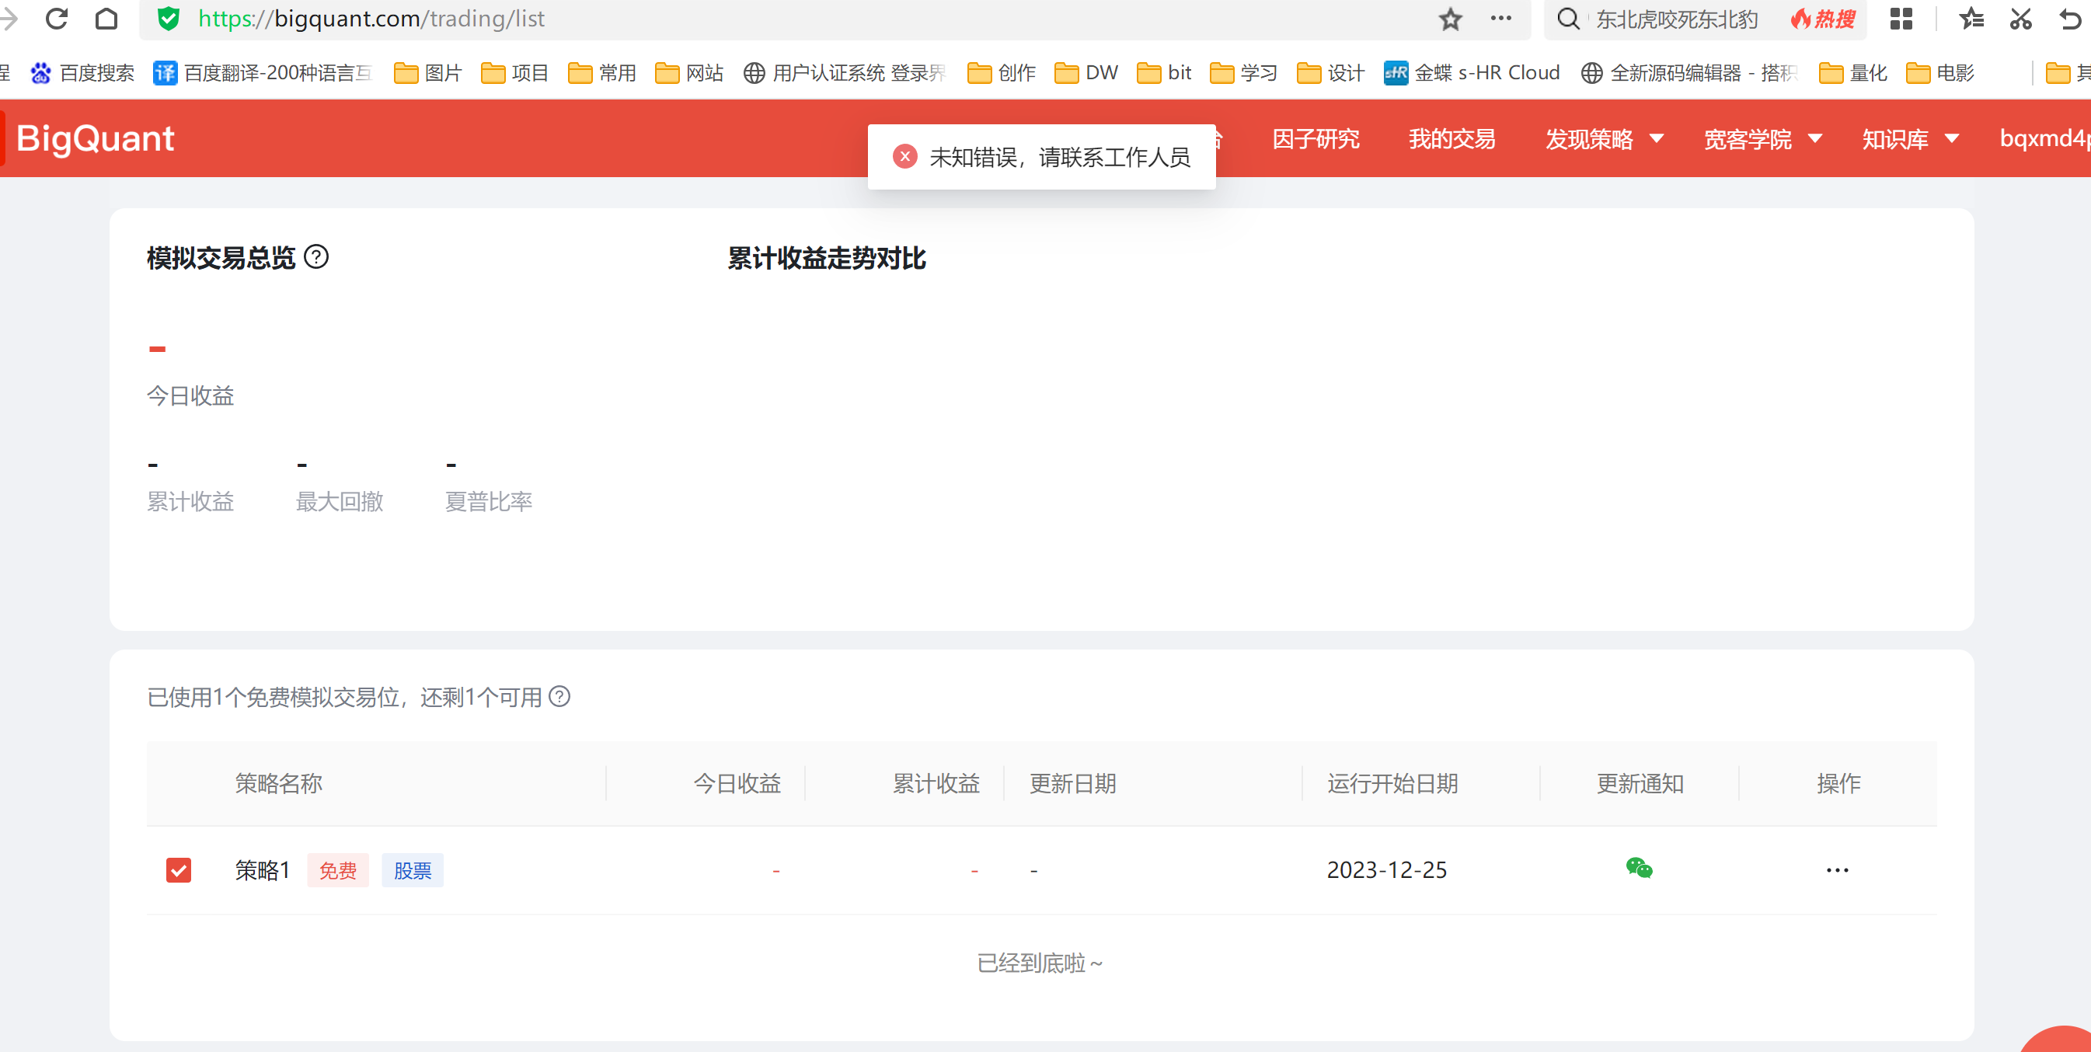This screenshot has height=1052, width=2091.
Task: Bookmark page with star icon
Action: [x=1450, y=19]
